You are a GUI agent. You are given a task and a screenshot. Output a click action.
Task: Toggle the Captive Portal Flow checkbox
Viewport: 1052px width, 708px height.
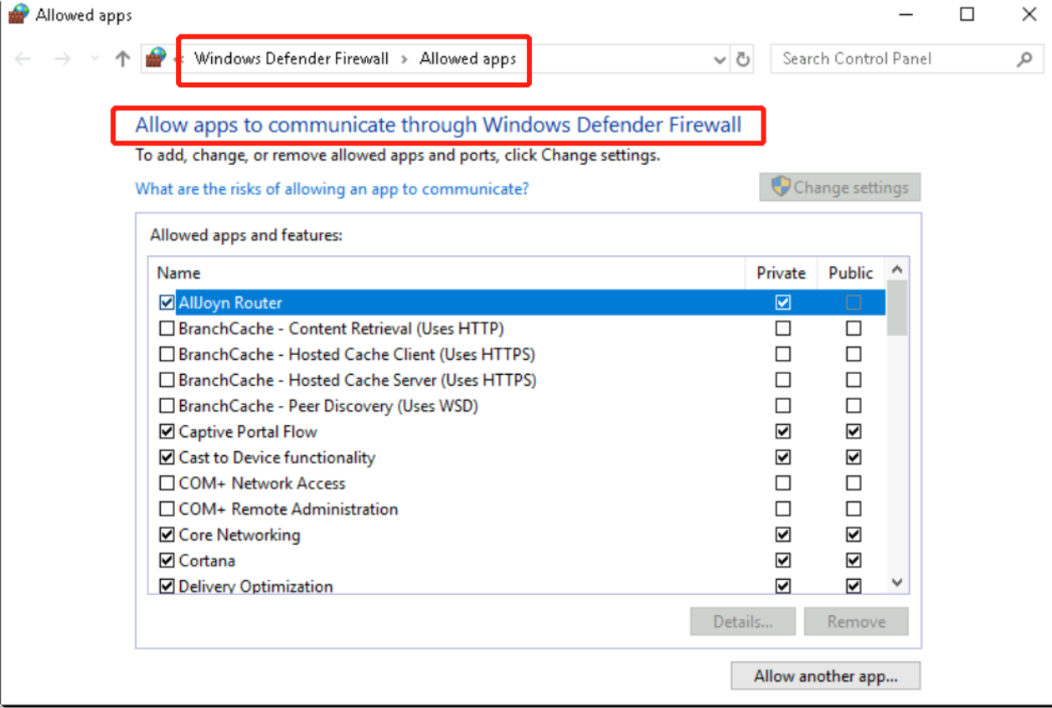point(167,433)
